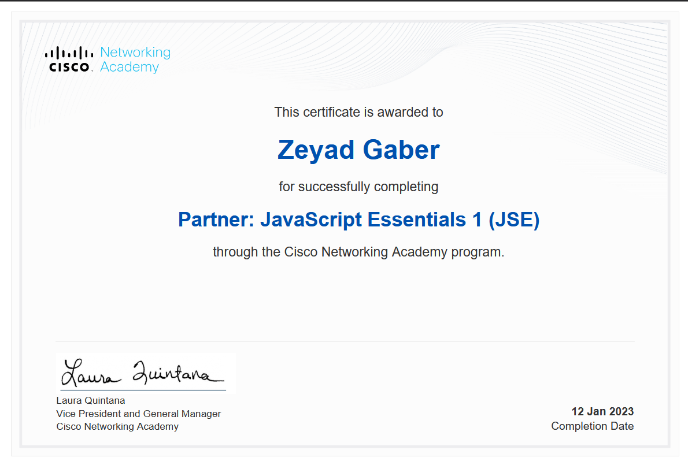The width and height of the screenshot is (688, 465).
Task: Click the Cisco Networking Academy line in signature block
Action: coord(117,426)
